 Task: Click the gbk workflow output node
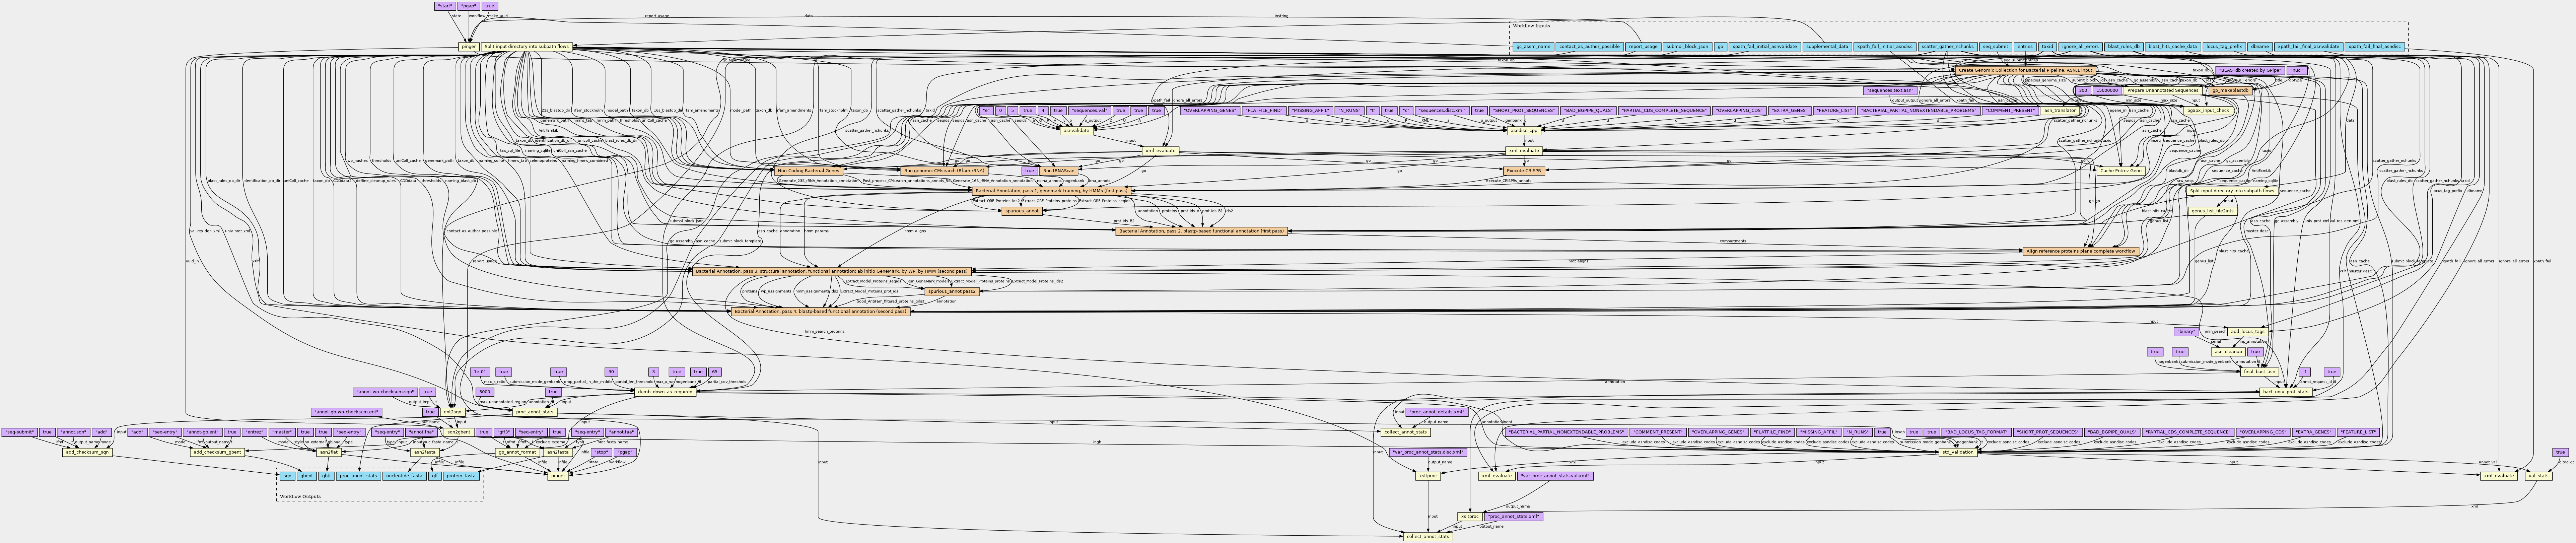[x=326, y=476]
